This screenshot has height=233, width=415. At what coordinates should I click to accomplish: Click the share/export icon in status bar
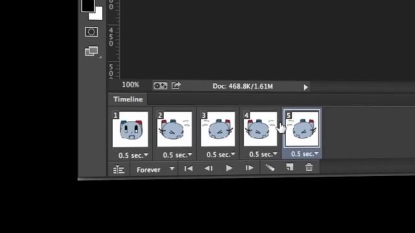tap(176, 85)
